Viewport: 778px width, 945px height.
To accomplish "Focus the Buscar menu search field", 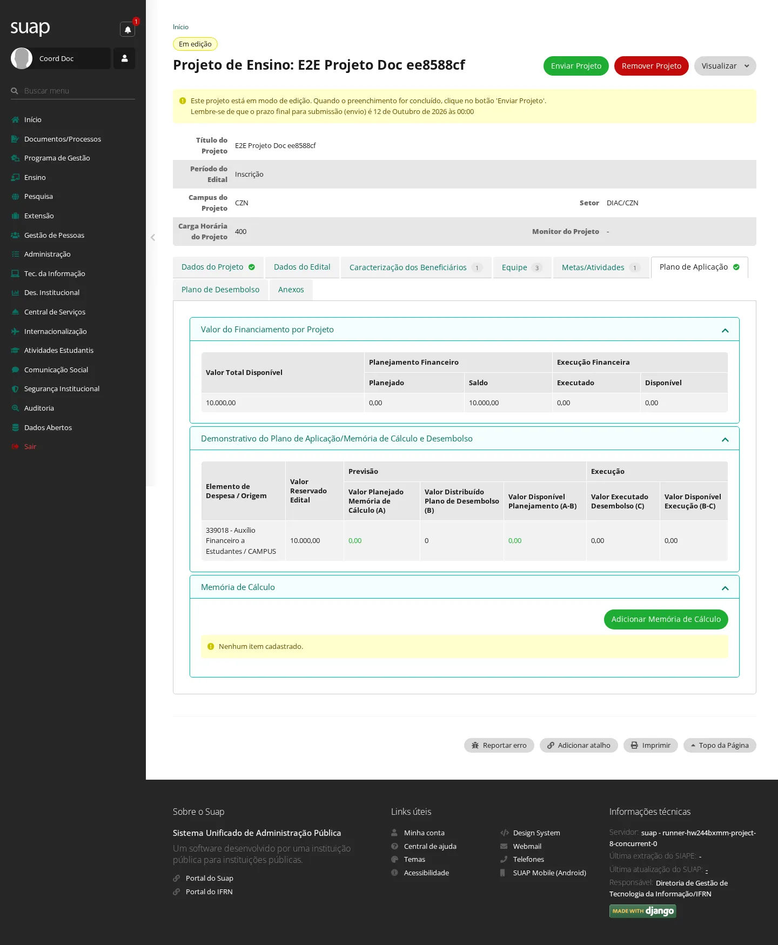I will [x=73, y=91].
